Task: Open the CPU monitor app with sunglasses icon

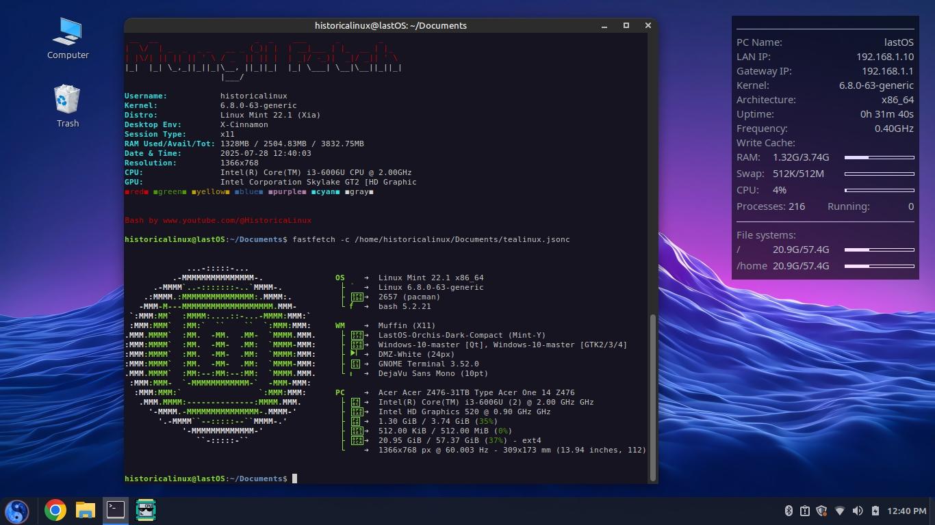Action: 146,510
